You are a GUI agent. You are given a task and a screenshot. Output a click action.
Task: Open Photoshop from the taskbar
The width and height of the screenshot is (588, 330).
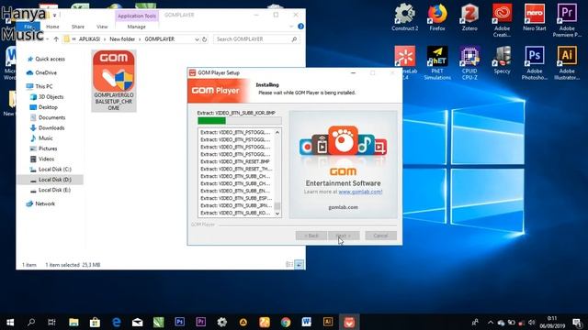pos(180,322)
